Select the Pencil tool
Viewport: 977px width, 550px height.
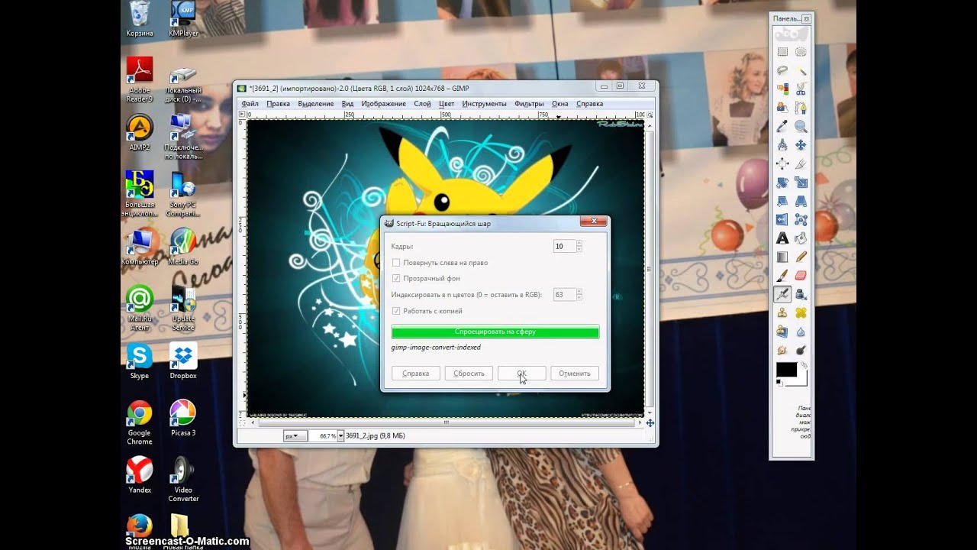pyautogui.click(x=801, y=257)
